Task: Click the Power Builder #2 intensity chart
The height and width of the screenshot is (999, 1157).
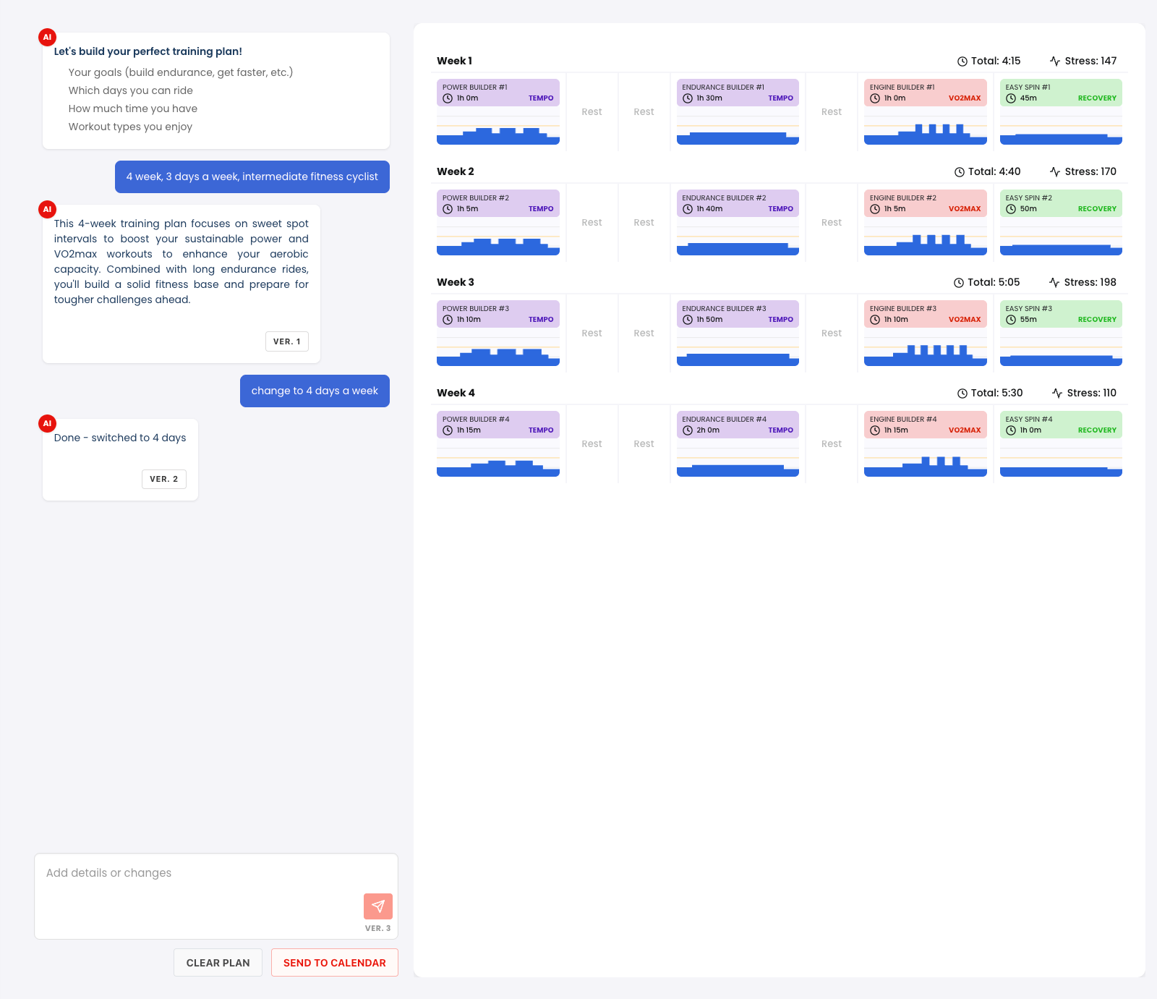Action: click(x=498, y=242)
